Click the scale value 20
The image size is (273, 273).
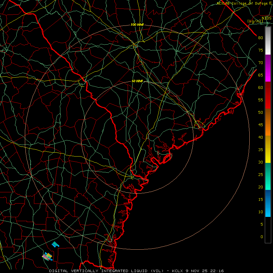coord(261,187)
